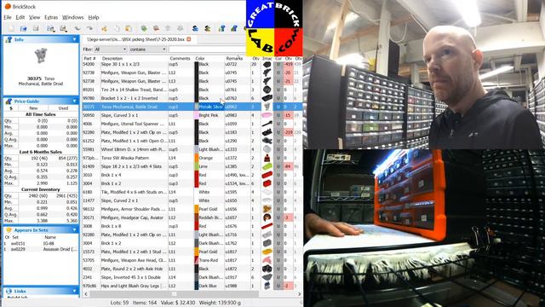Click the Save floppy disk toolbar icon

click(x=36, y=28)
